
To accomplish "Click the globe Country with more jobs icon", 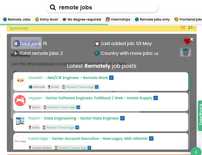I will tap(97, 53).
